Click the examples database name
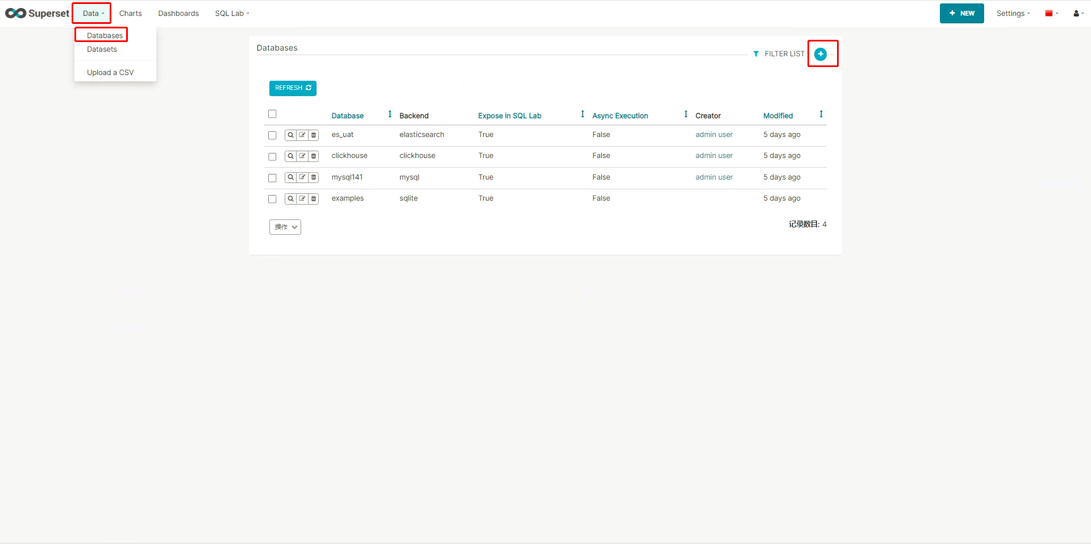 click(x=348, y=198)
